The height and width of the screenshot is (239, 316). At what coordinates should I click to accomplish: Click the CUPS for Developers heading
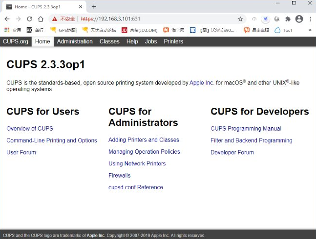[260, 112]
